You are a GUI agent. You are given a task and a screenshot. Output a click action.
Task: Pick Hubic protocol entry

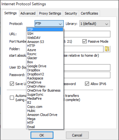45,111
